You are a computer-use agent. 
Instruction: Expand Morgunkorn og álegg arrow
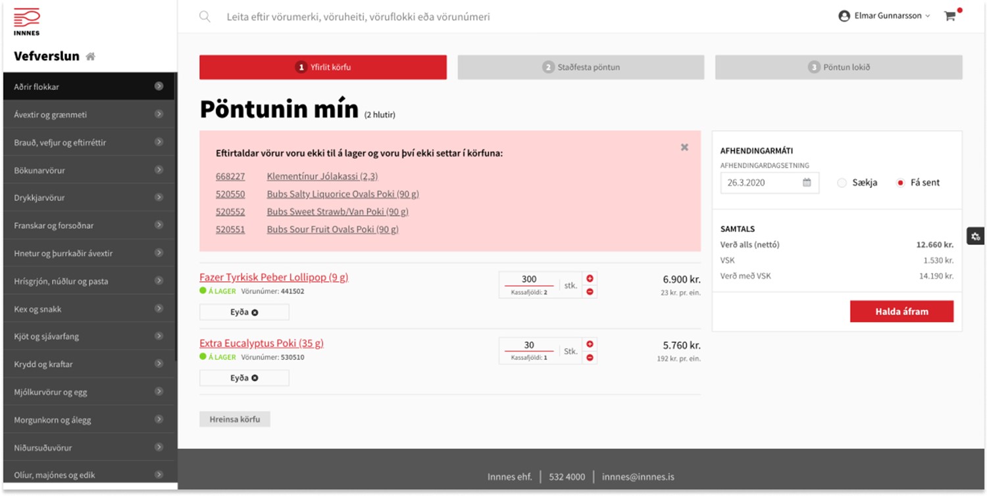coord(159,419)
